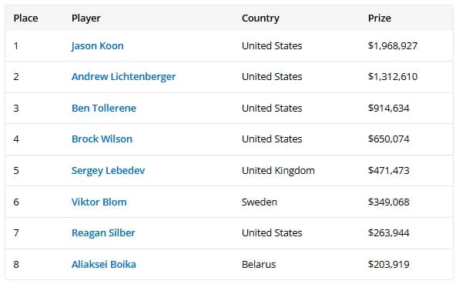Open Brock Wilson's profile link
Screen dimensions: 459x284
tap(102, 139)
